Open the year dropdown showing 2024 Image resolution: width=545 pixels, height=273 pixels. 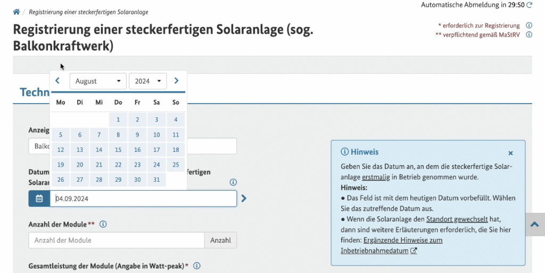(x=148, y=81)
